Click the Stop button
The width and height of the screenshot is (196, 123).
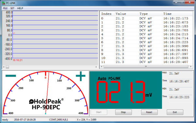(123, 112)
